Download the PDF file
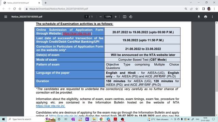The width and height of the screenshot is (218, 122). (199, 17)
